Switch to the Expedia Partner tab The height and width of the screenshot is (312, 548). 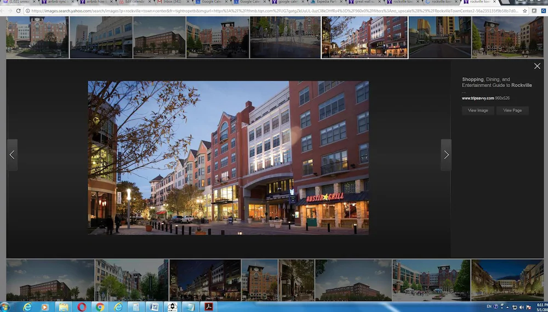tap(325, 2)
